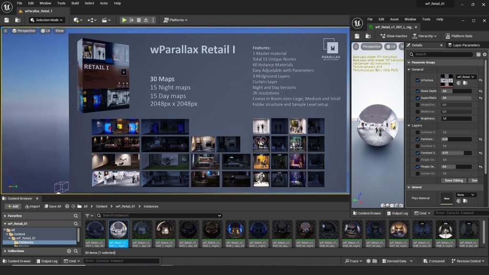Open the Build menu
Screen dimensions: 489x275
(75, 3)
